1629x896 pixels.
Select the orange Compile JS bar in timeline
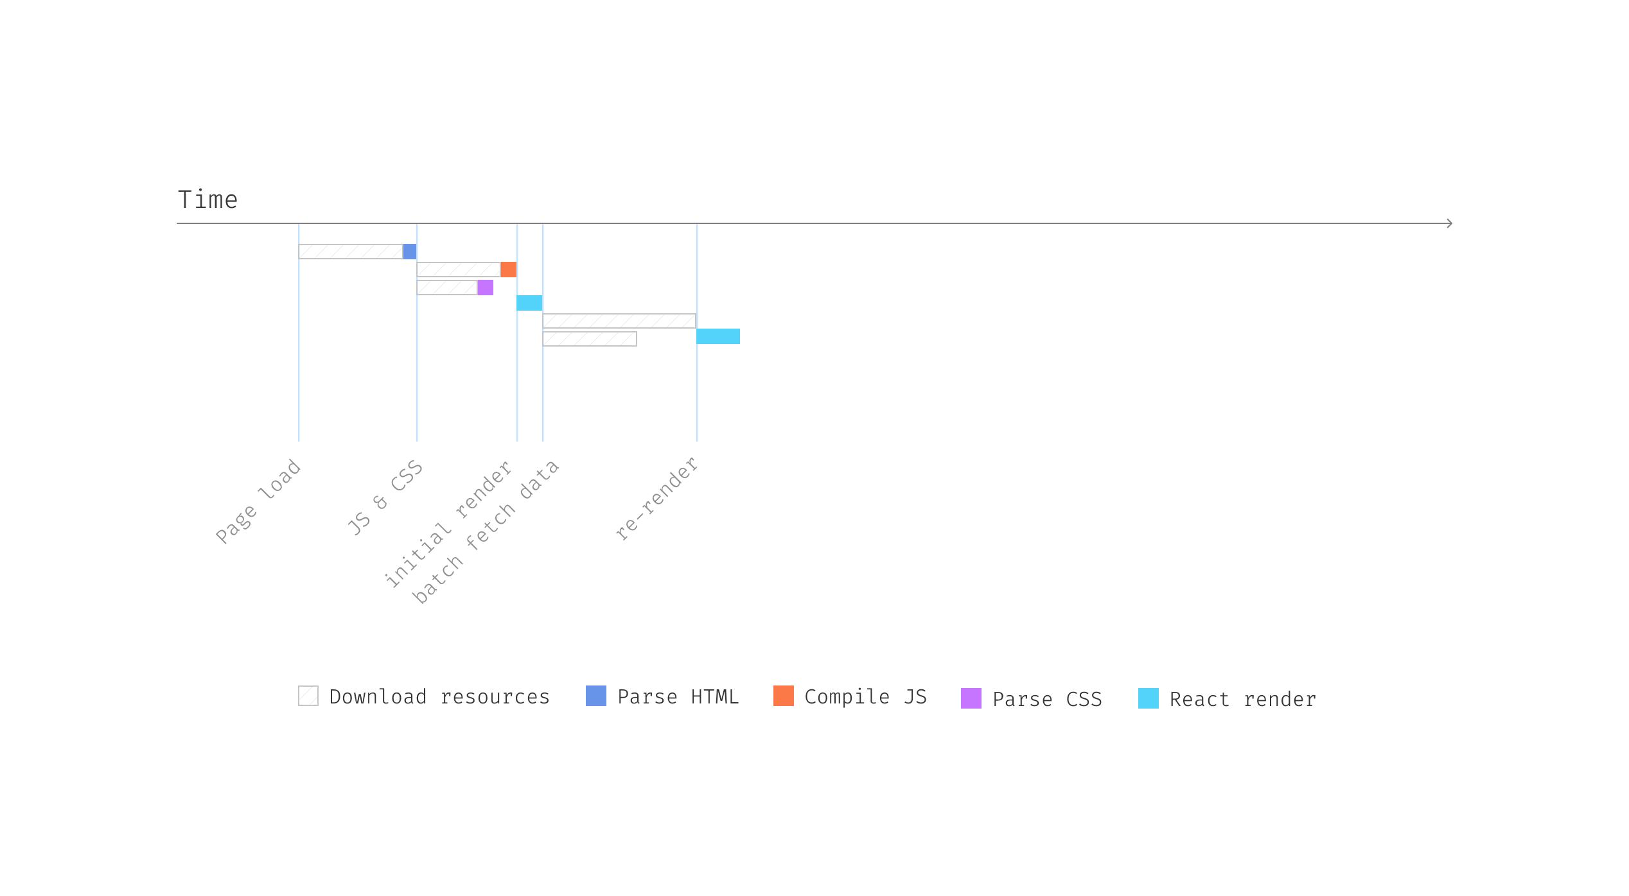pyautogui.click(x=509, y=270)
